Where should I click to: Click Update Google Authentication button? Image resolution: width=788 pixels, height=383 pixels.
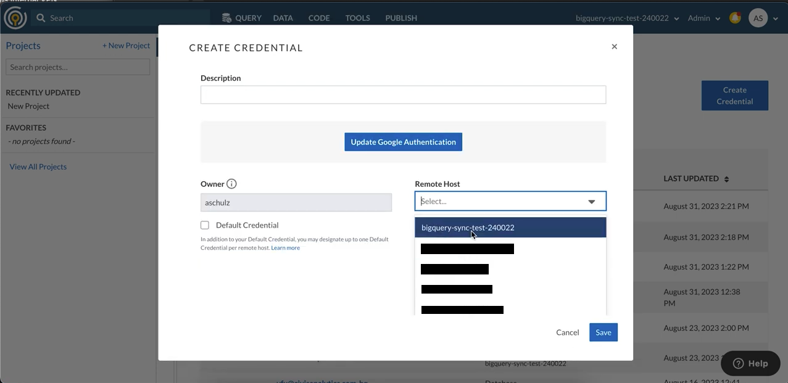(403, 142)
